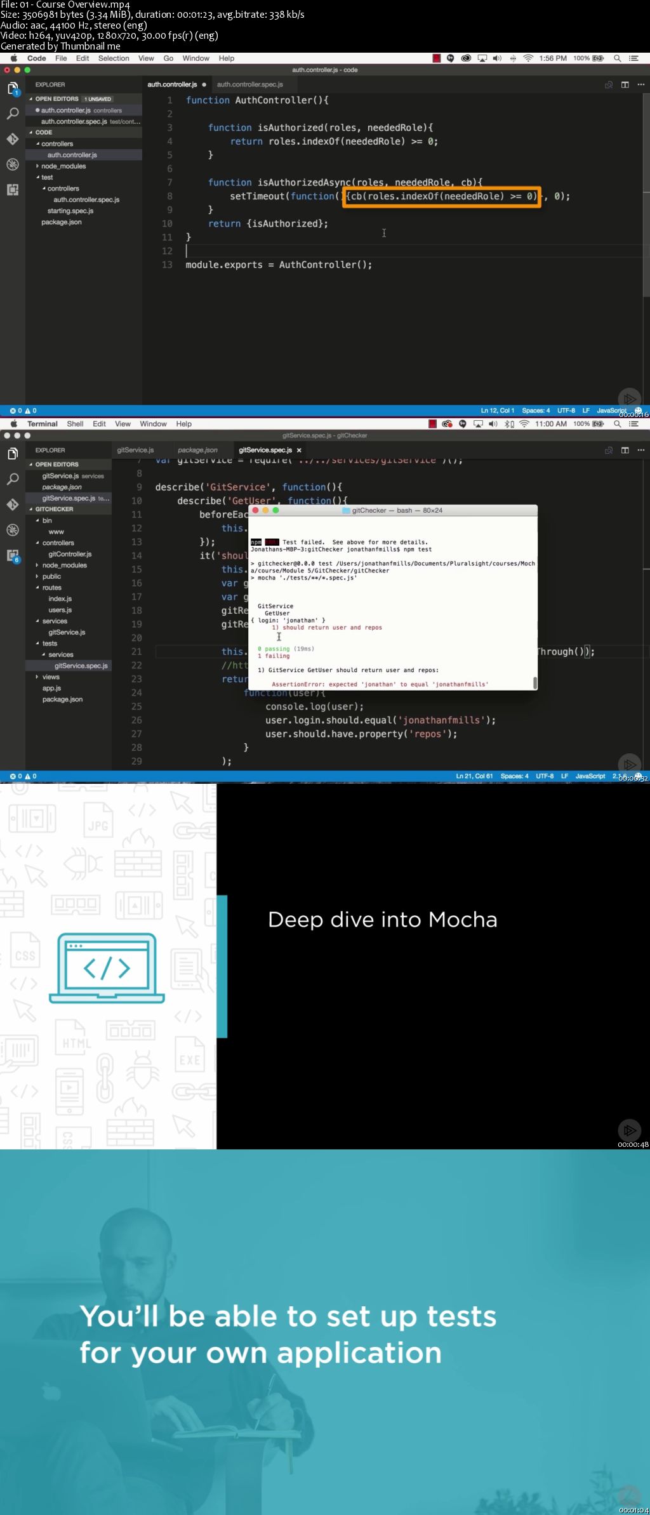This screenshot has height=1515, width=650.
Task: Open Extensions view with badge 6 in gitChecker window
Action: (x=13, y=555)
